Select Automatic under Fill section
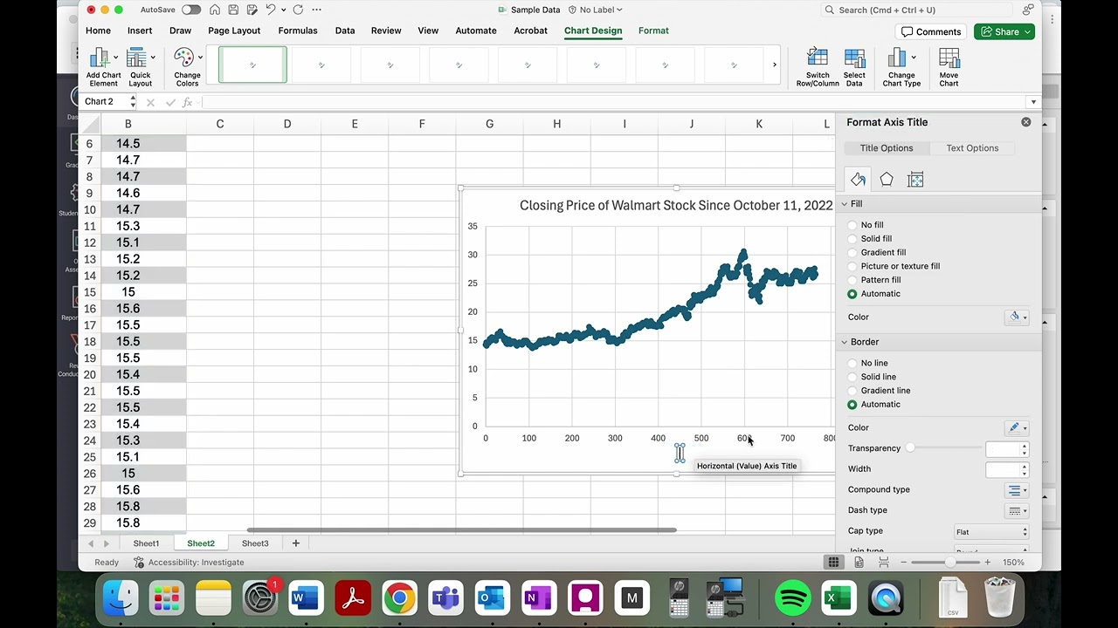 pyautogui.click(x=852, y=294)
